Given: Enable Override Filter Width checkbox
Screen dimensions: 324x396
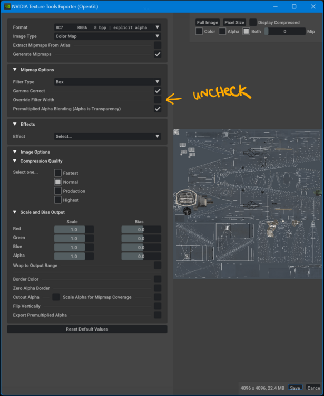Looking at the screenshot, I should coord(158,100).
